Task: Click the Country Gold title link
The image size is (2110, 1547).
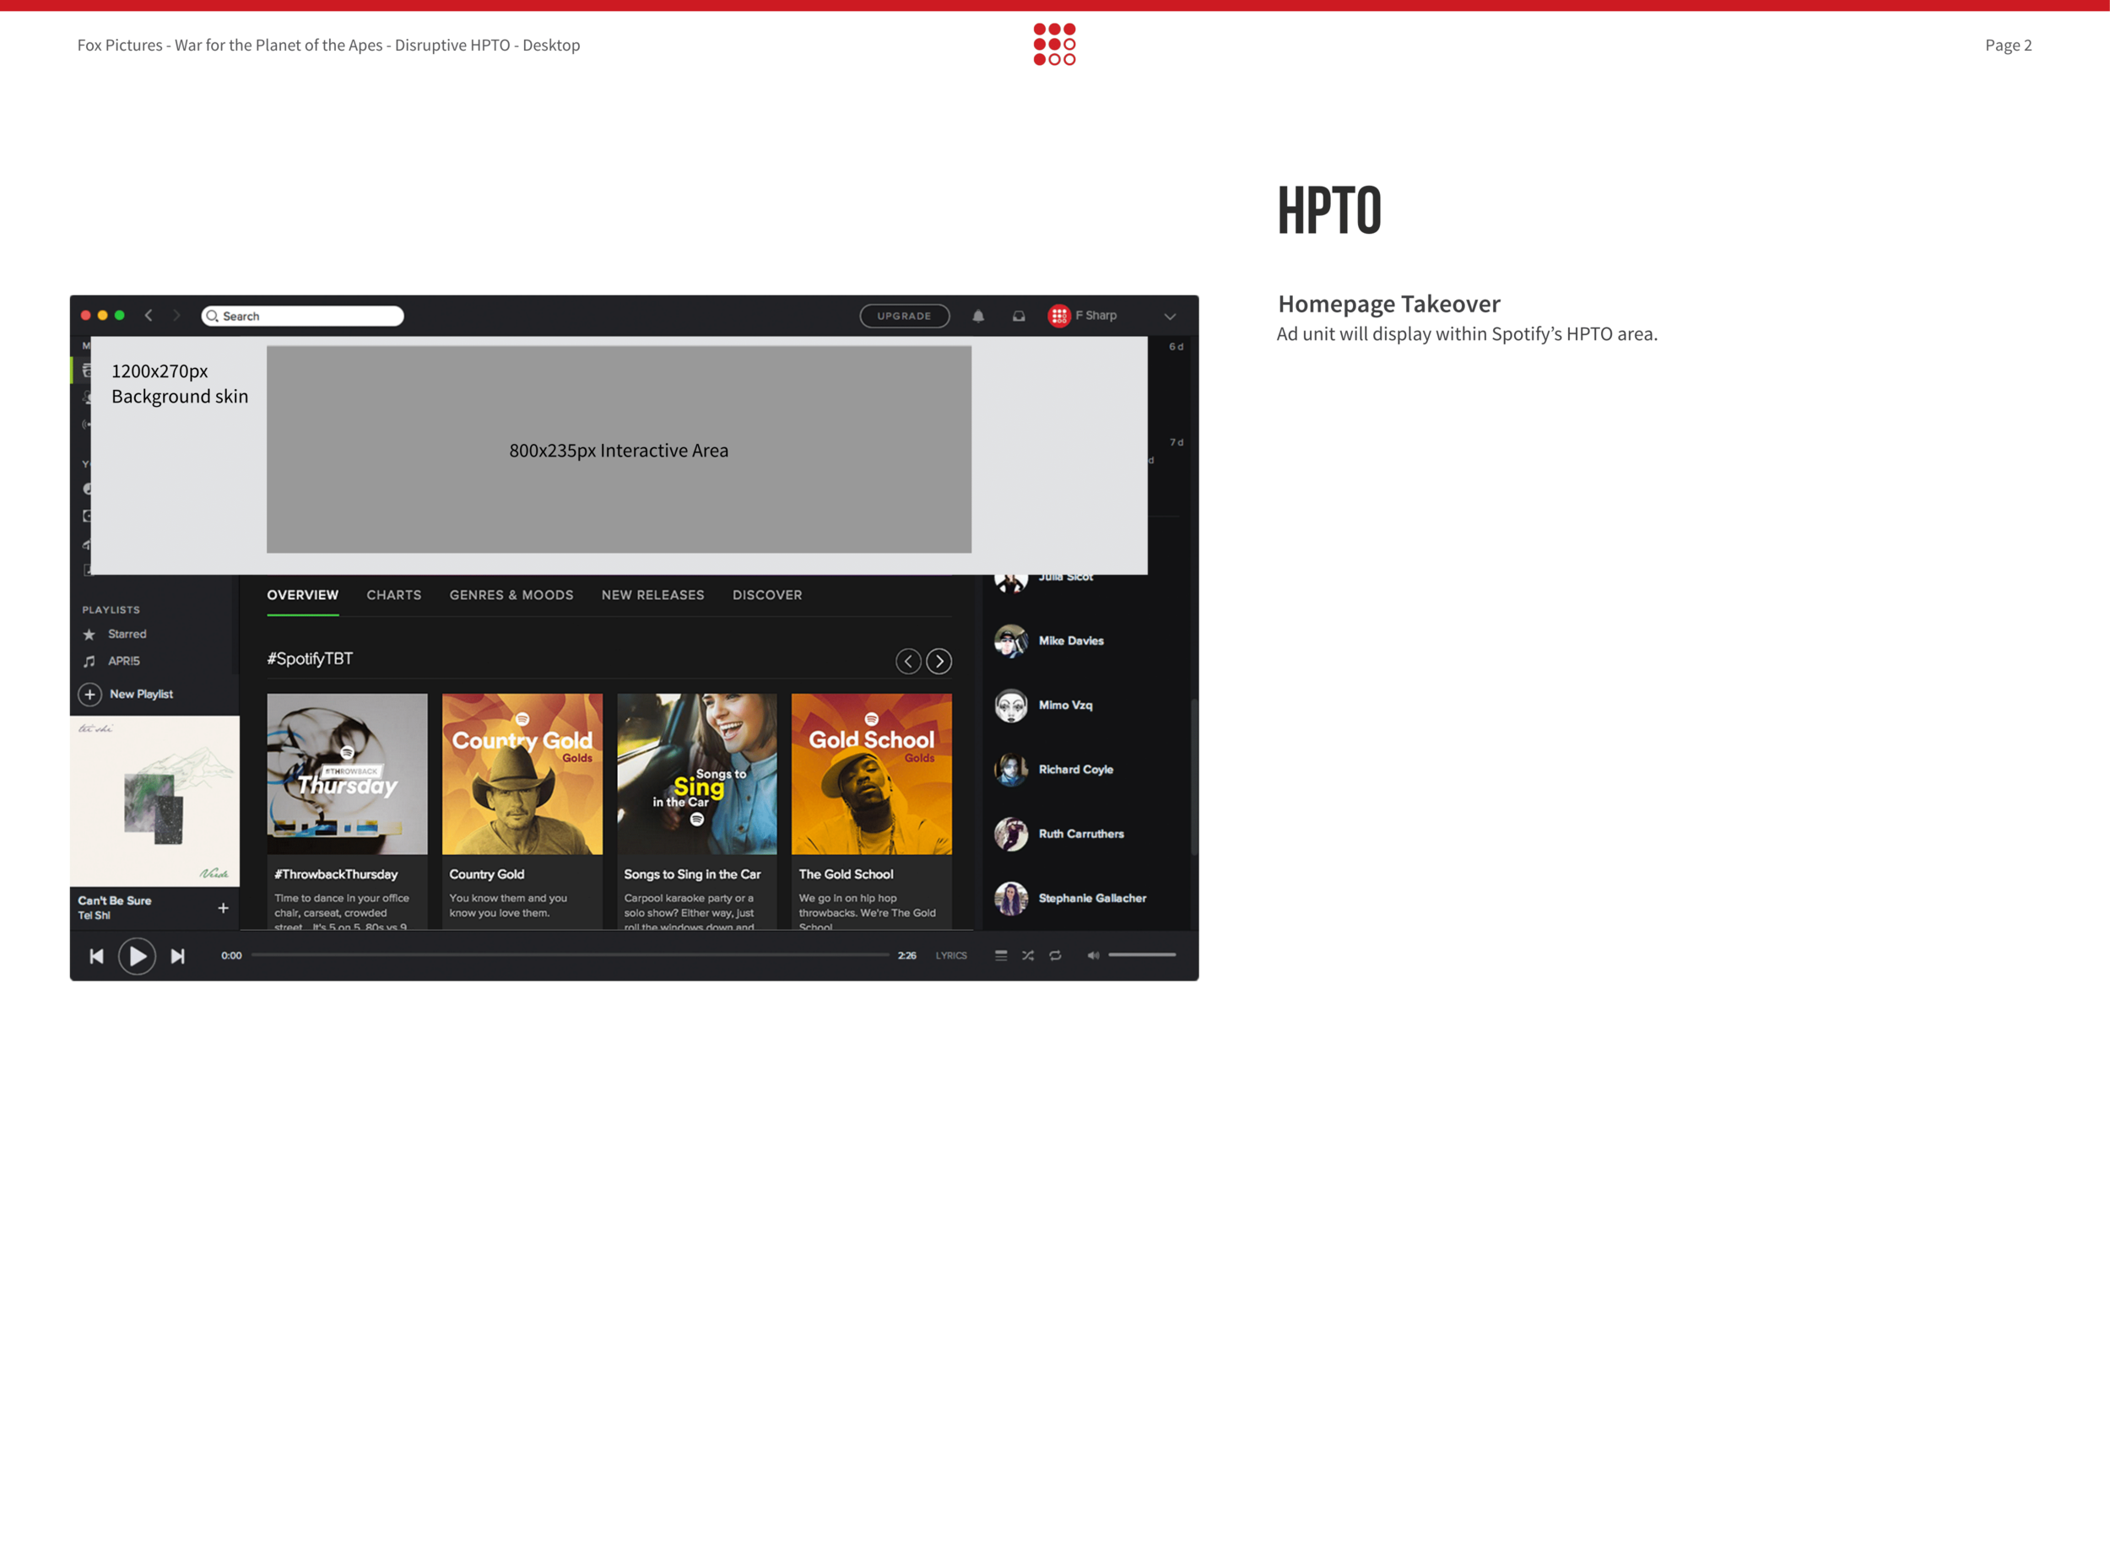Action: [486, 874]
